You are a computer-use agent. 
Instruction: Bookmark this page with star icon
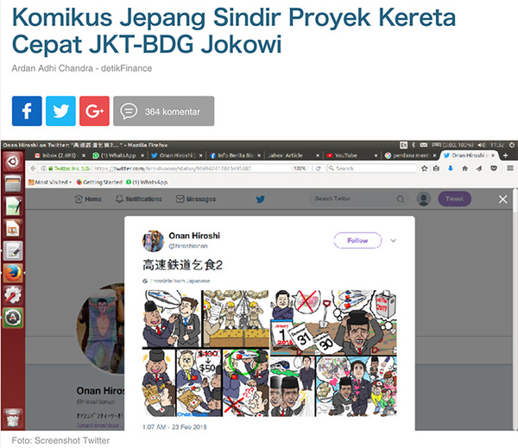tap(425, 168)
